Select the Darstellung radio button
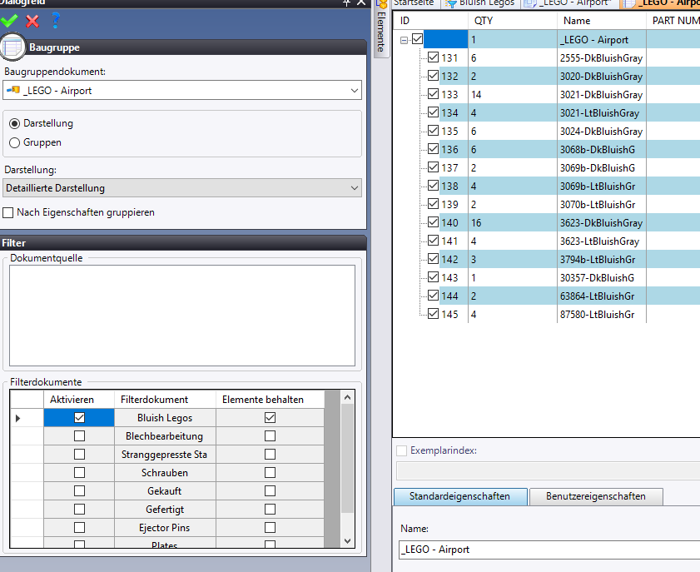The width and height of the screenshot is (700, 572). [x=15, y=123]
